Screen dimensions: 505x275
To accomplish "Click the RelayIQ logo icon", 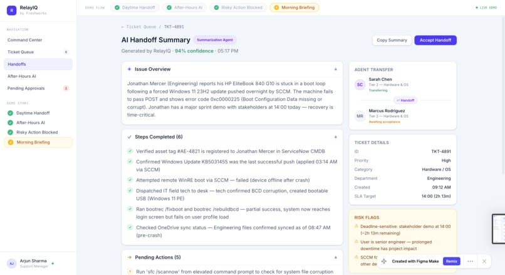I will (12, 10).
